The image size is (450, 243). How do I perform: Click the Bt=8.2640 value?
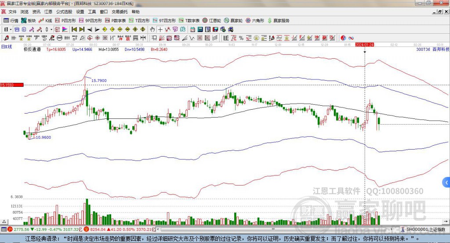159,49
